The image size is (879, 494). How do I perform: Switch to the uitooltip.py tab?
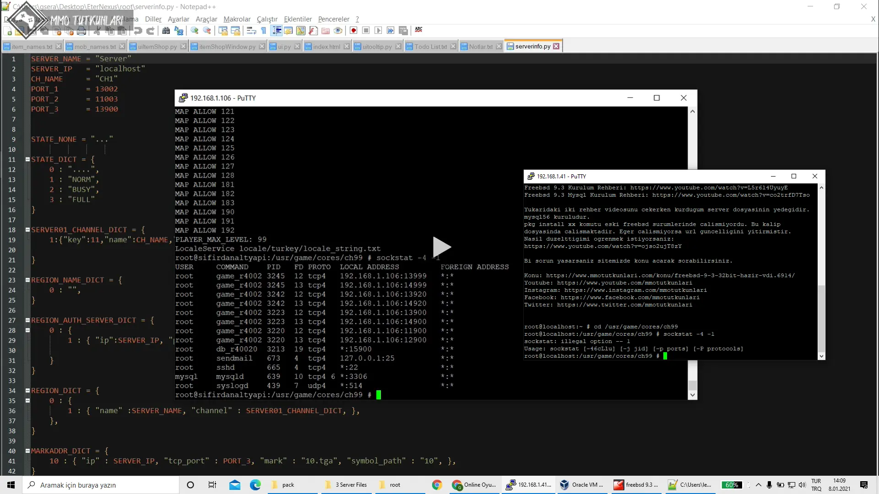coord(377,47)
